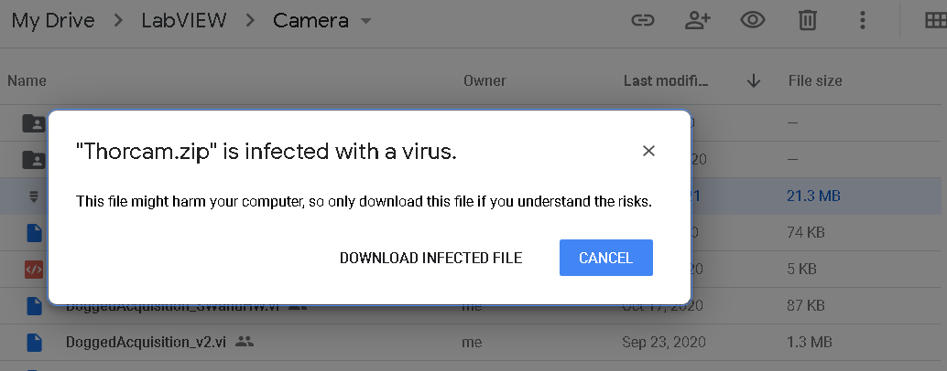The image size is (947, 371).
Task: Click the get shareable link icon
Action: click(644, 20)
